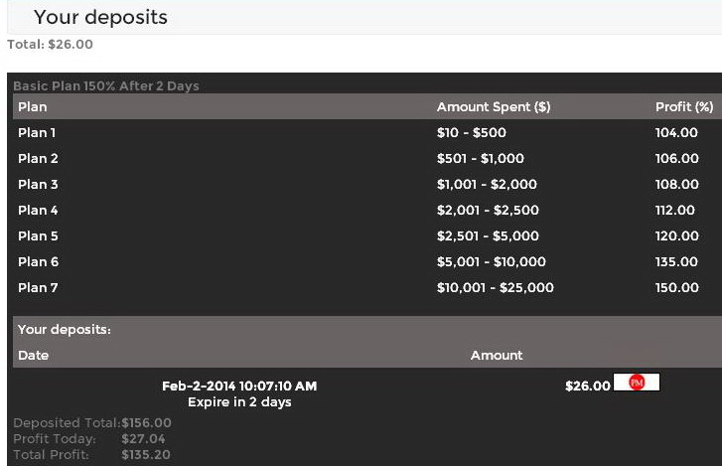Click the 'Plan 4' row label
Image resolution: width=722 pixels, height=466 pixels.
tap(38, 210)
